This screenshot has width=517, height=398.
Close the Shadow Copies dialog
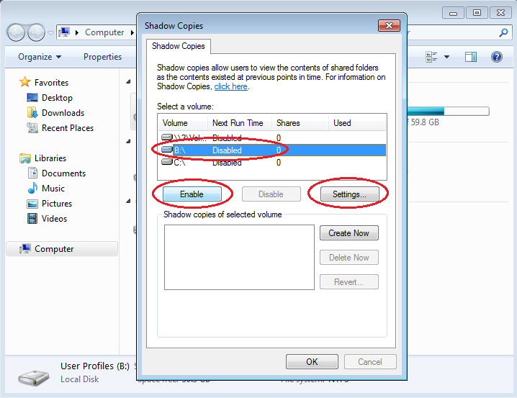(389, 26)
